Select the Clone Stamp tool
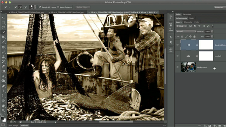The width and height of the screenshot is (226, 127). [x=3, y=57]
